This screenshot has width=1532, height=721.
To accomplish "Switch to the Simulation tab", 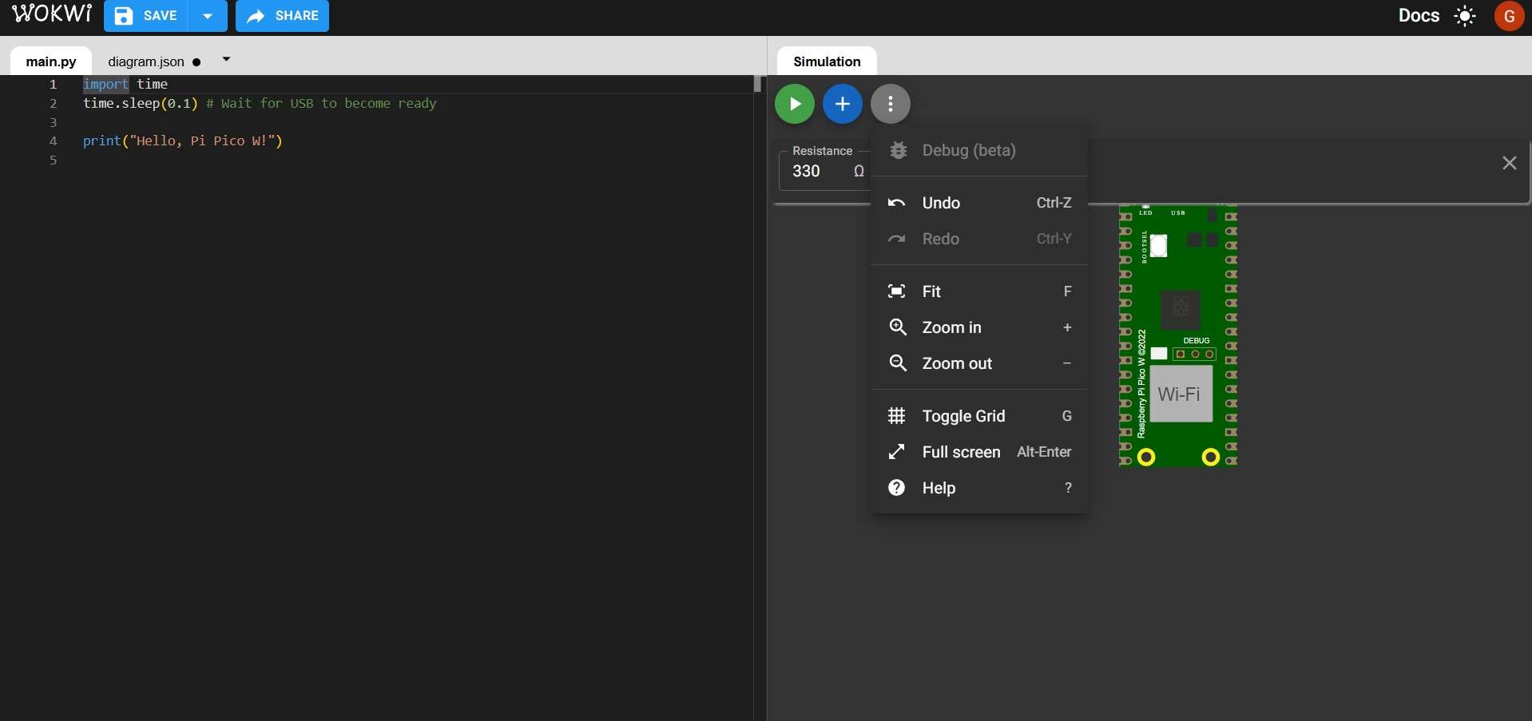I will [x=828, y=61].
